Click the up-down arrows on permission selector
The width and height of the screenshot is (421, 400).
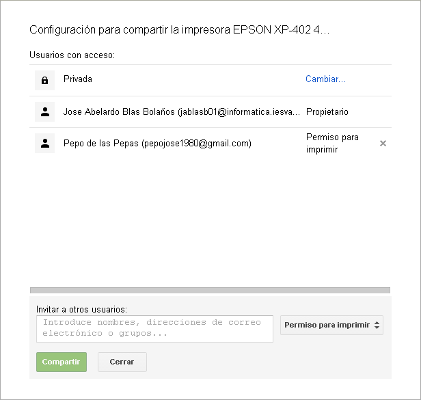(x=377, y=325)
